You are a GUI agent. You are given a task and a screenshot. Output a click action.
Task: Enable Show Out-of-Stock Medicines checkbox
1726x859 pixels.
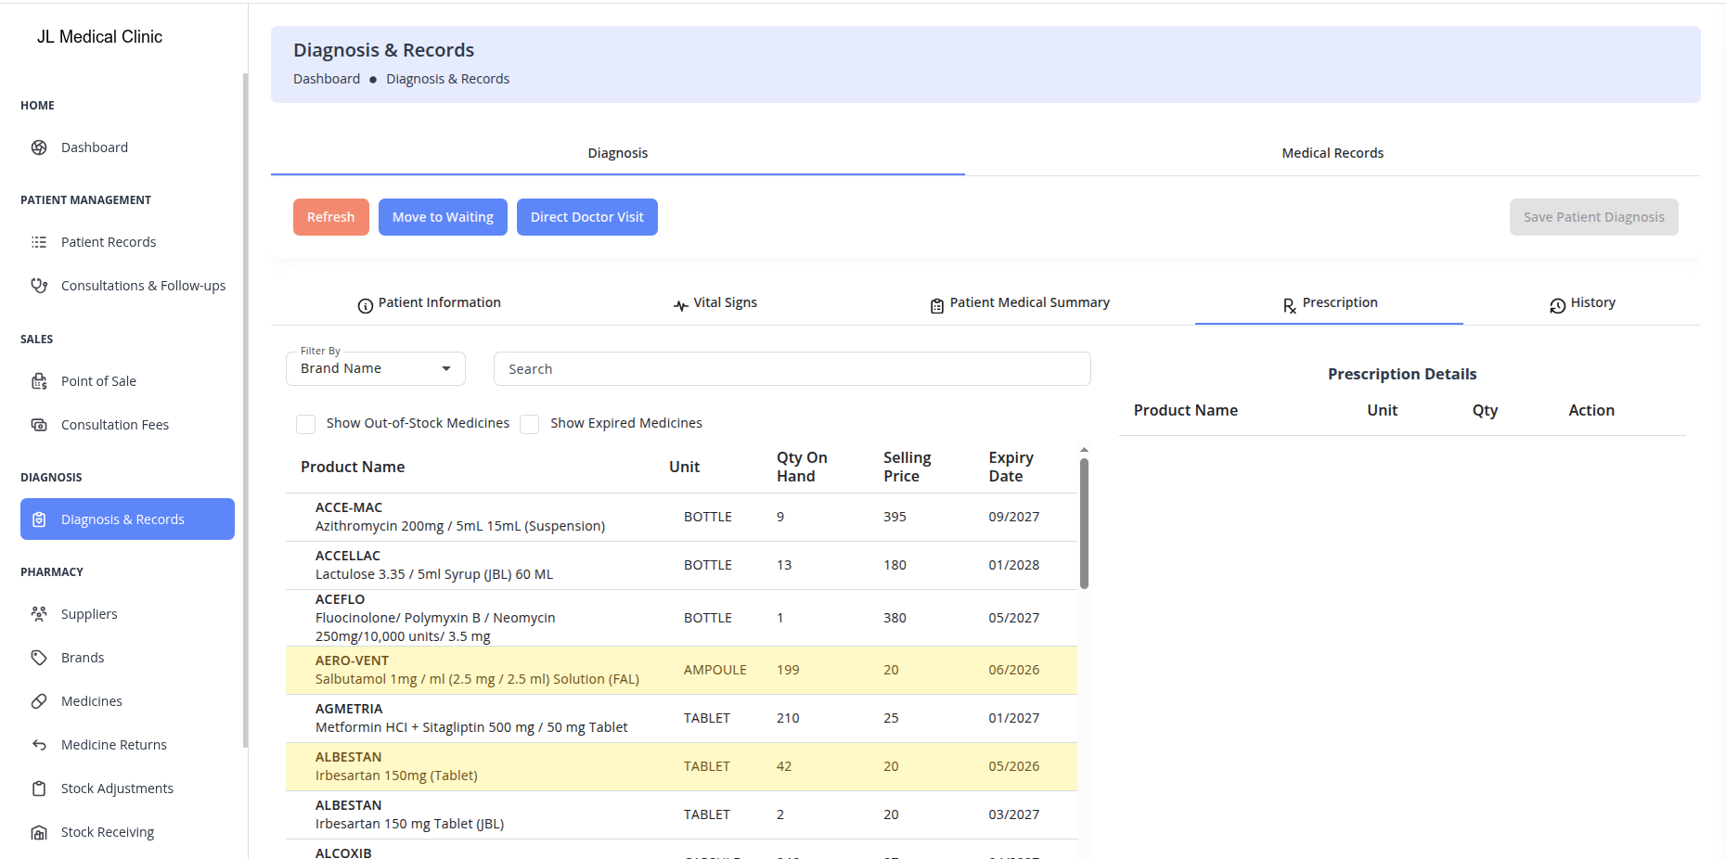[305, 424]
